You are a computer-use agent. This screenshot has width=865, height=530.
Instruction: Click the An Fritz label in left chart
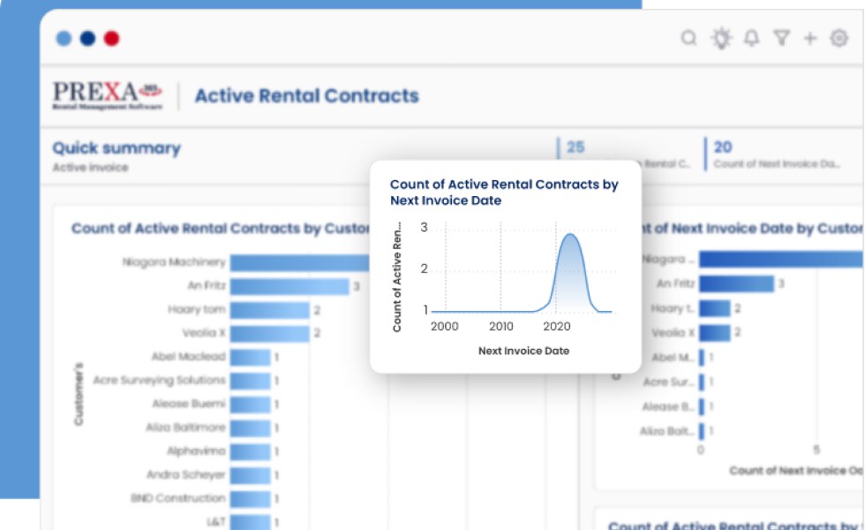(207, 285)
